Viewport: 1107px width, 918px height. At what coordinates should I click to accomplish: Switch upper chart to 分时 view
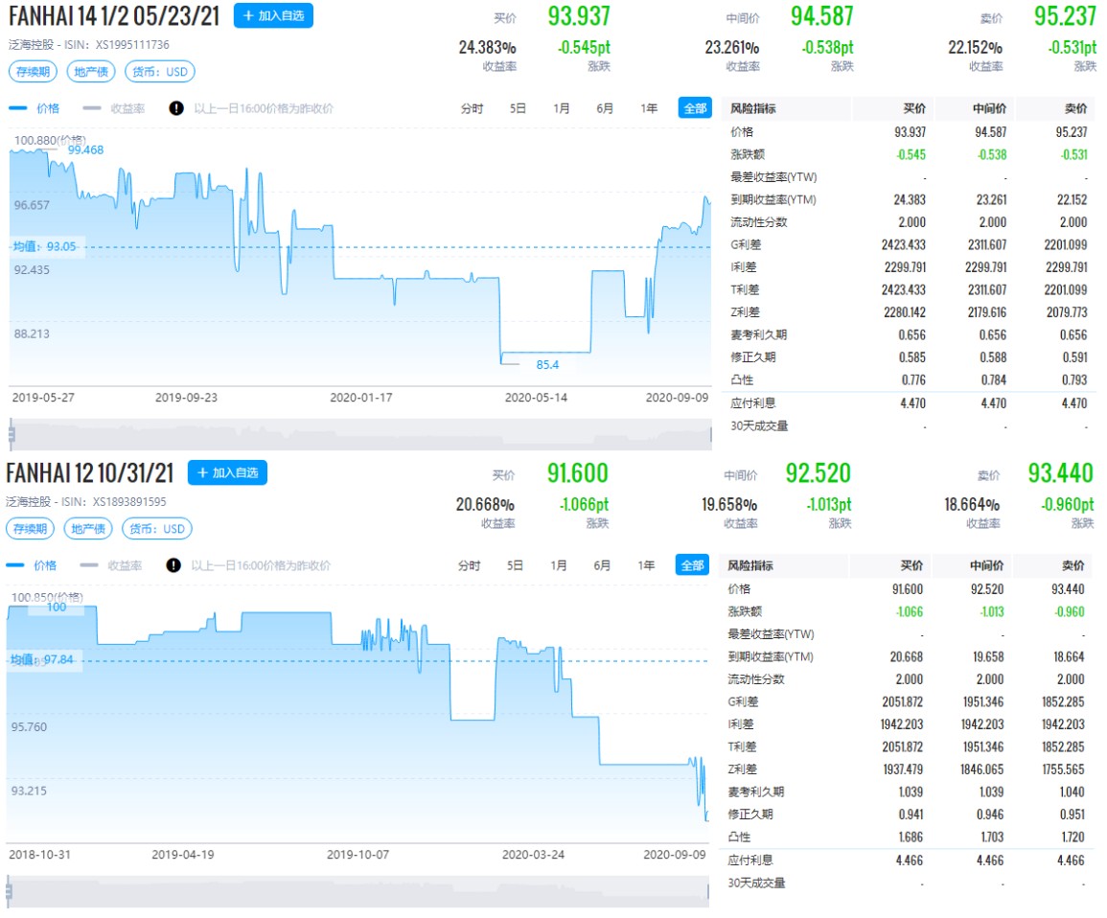[472, 108]
